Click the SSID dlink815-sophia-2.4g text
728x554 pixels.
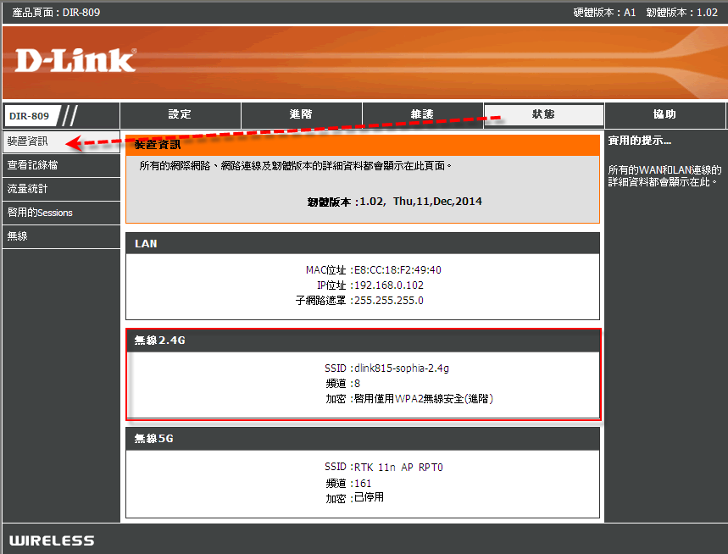point(401,368)
